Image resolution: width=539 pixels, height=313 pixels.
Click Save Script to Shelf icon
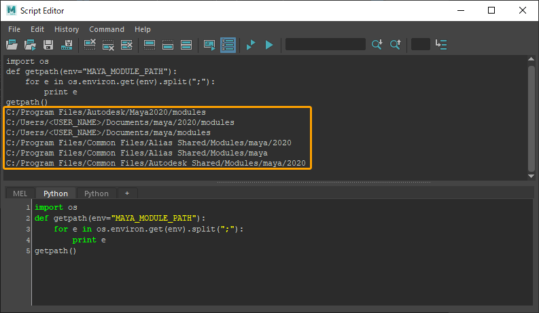(x=67, y=45)
